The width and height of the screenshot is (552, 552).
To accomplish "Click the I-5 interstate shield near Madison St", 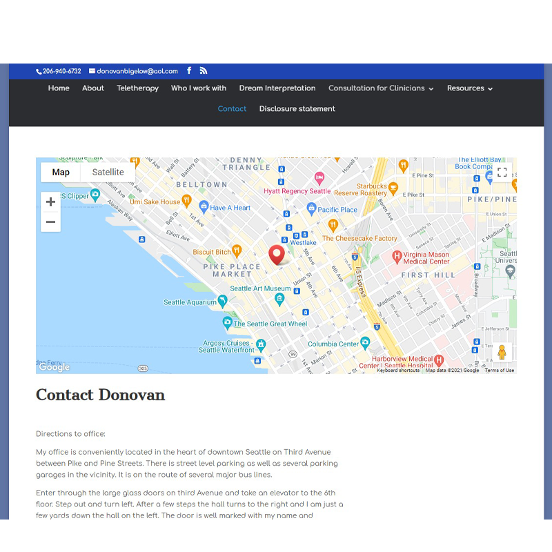I will 377,326.
